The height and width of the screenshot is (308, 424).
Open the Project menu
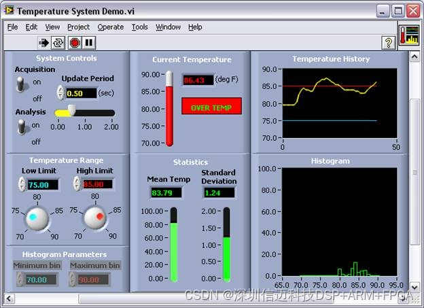click(78, 27)
